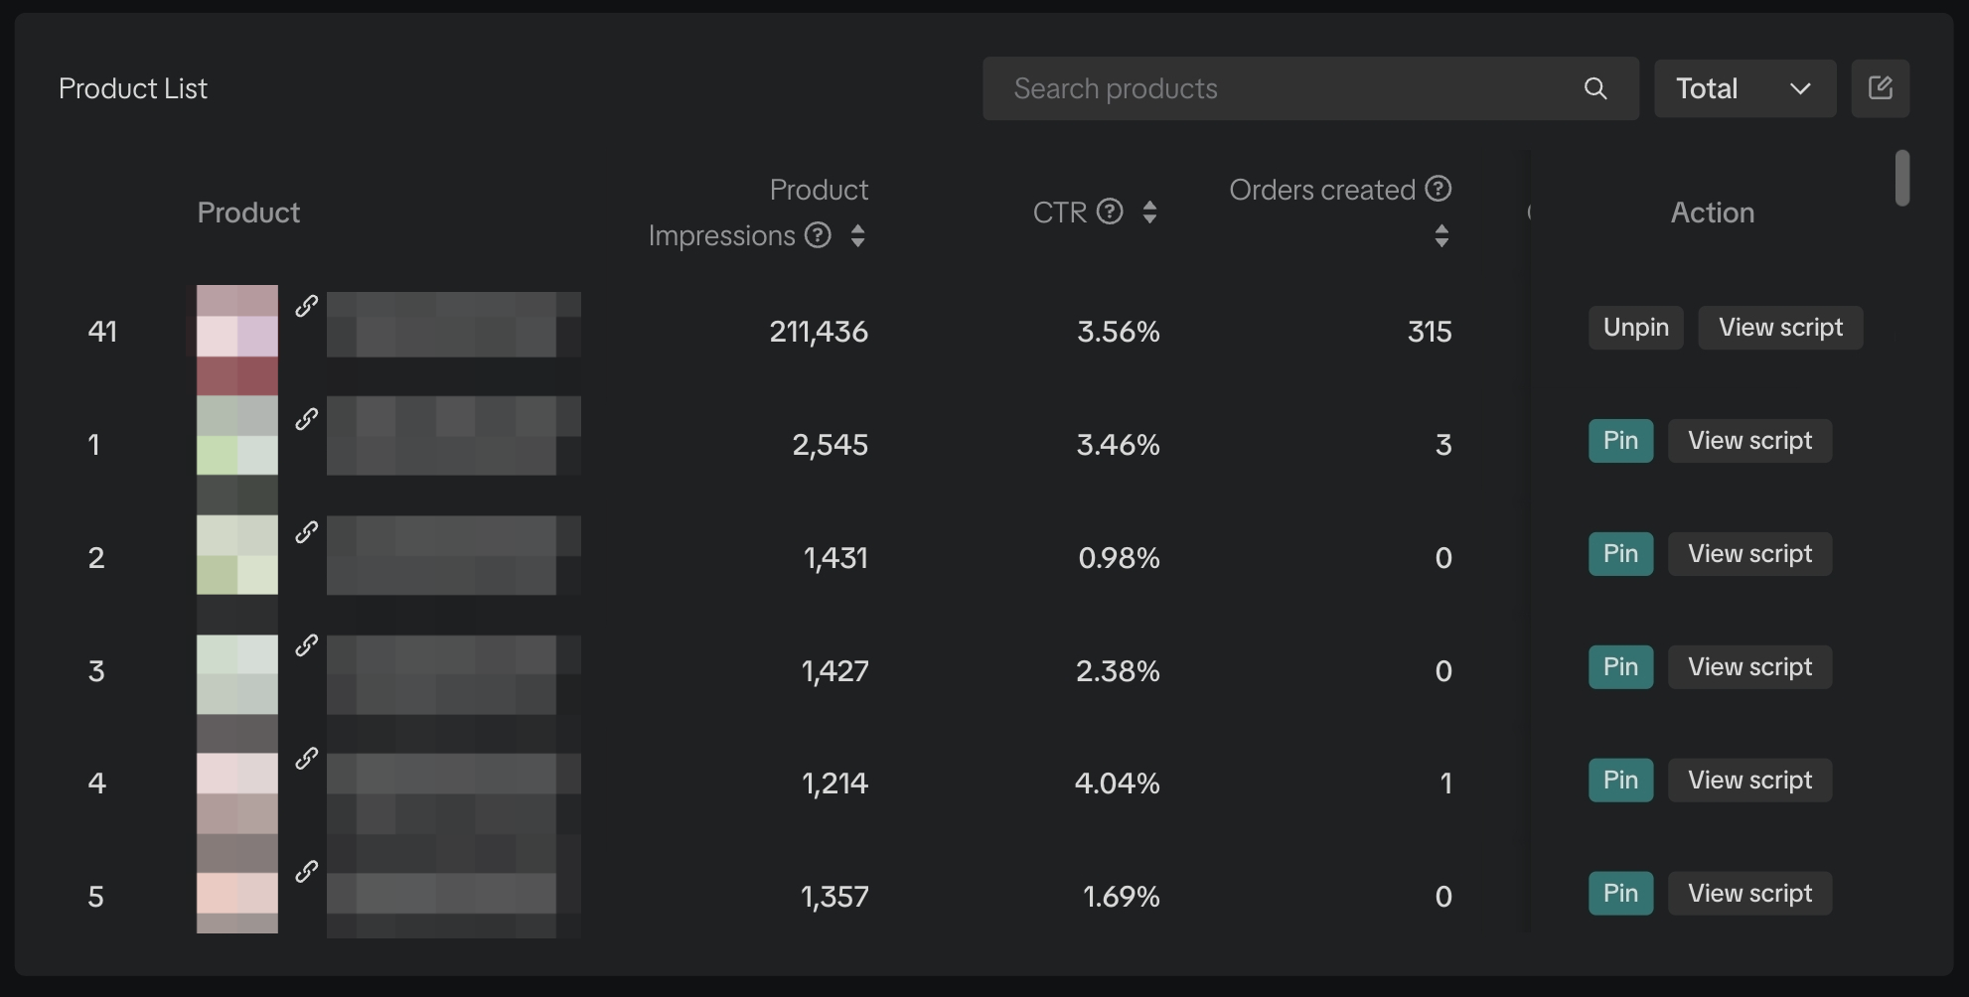The image size is (1969, 997).
Task: Sort by Orders created column
Action: [x=1441, y=235]
